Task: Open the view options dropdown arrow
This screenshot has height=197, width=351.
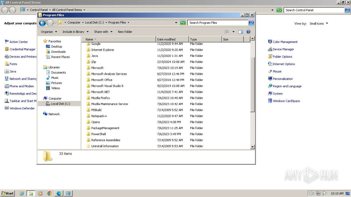Action: click(x=233, y=32)
